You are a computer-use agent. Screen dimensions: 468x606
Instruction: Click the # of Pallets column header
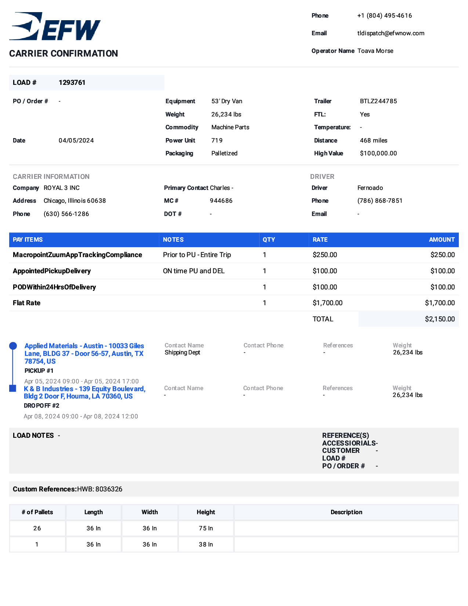(37, 512)
